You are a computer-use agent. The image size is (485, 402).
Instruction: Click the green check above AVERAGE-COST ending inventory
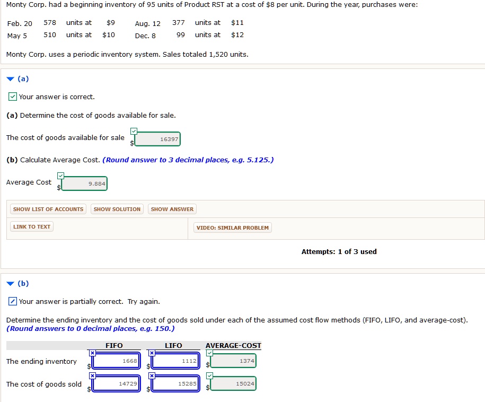click(x=209, y=352)
